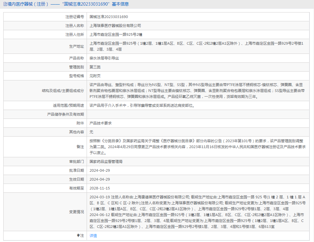Select approving department 国家药品监督管理局
The width and height of the screenshot is (314, 242).
(x=106, y=162)
